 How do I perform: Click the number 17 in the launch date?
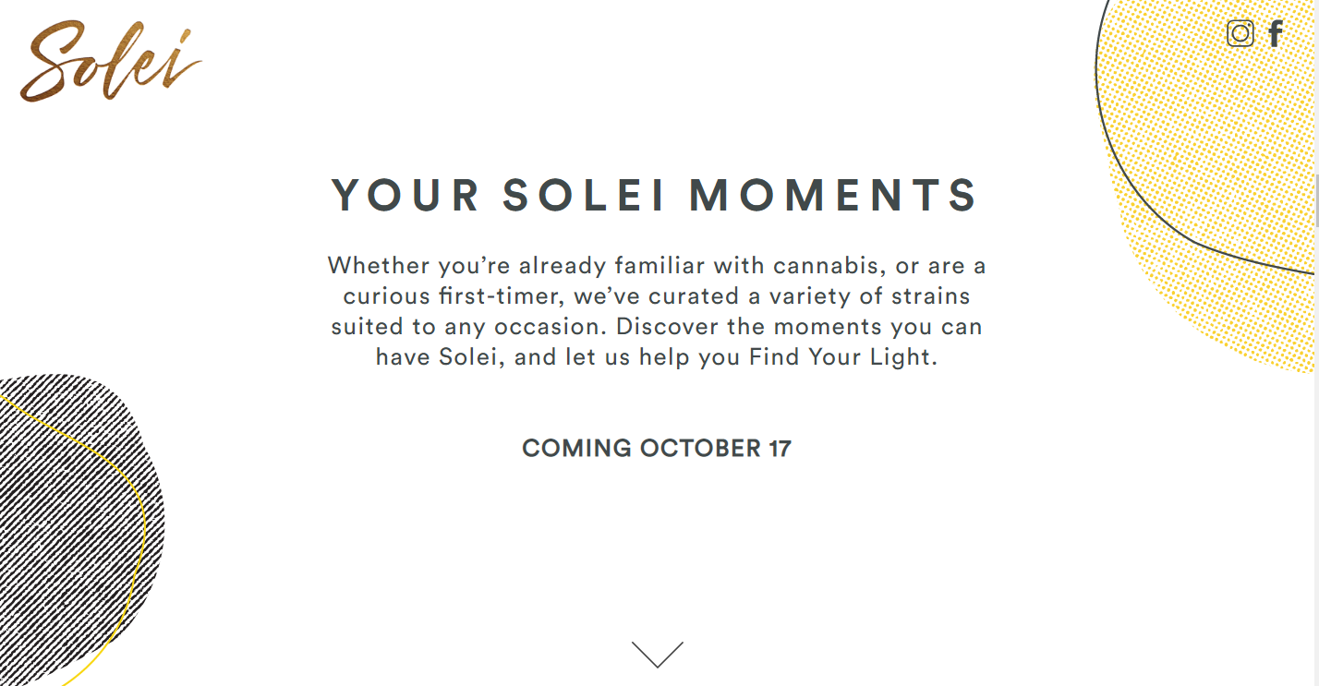(x=781, y=449)
